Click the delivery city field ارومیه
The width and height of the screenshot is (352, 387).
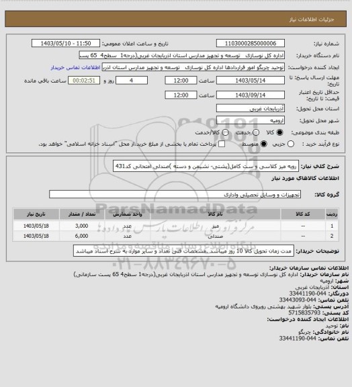pos(251,120)
